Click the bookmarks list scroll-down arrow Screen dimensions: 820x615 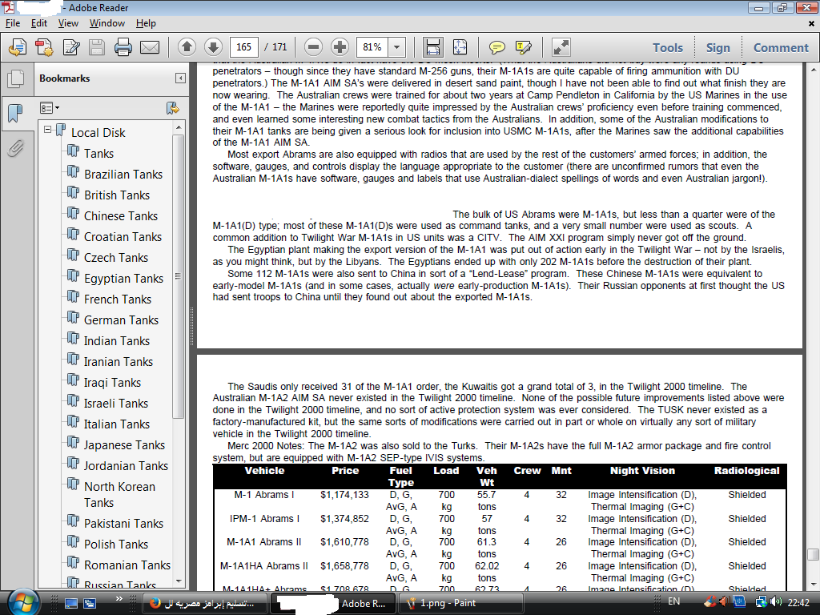click(179, 581)
